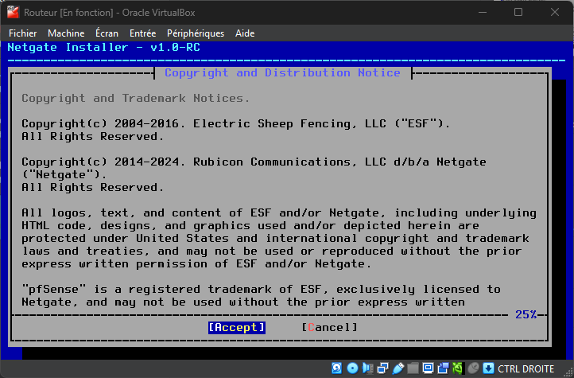The width and height of the screenshot is (574, 378).
Task: Click the keyboard capture arrow icon
Action: click(x=488, y=368)
